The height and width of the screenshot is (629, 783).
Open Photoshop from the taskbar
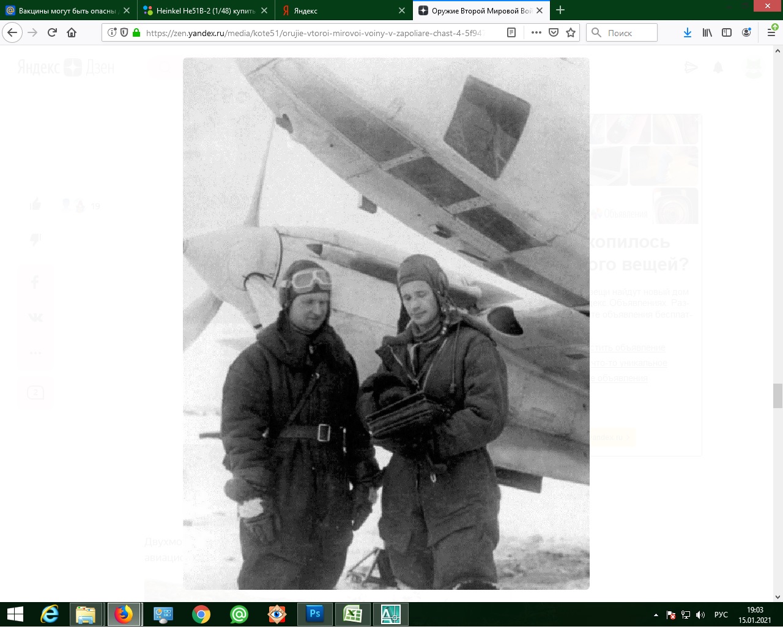point(315,614)
